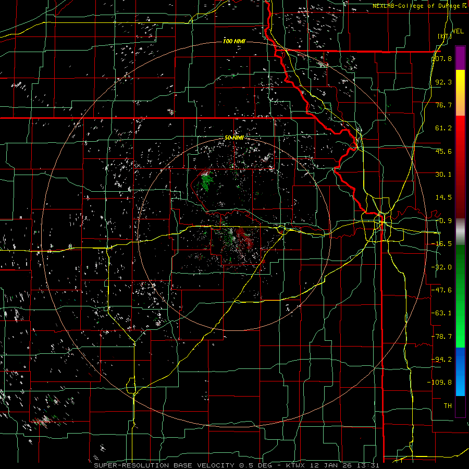Click the purple segment of the velocity color bar

point(460,58)
